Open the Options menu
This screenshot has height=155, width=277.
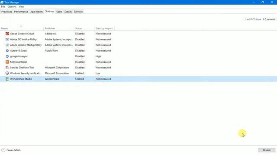[12, 7]
